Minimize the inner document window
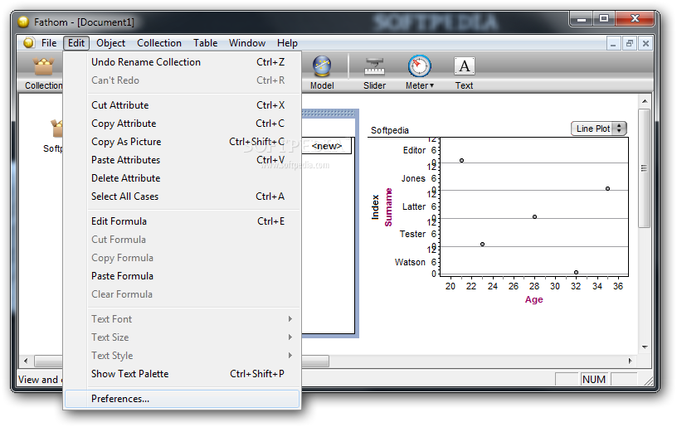The height and width of the screenshot is (427, 677). point(613,43)
